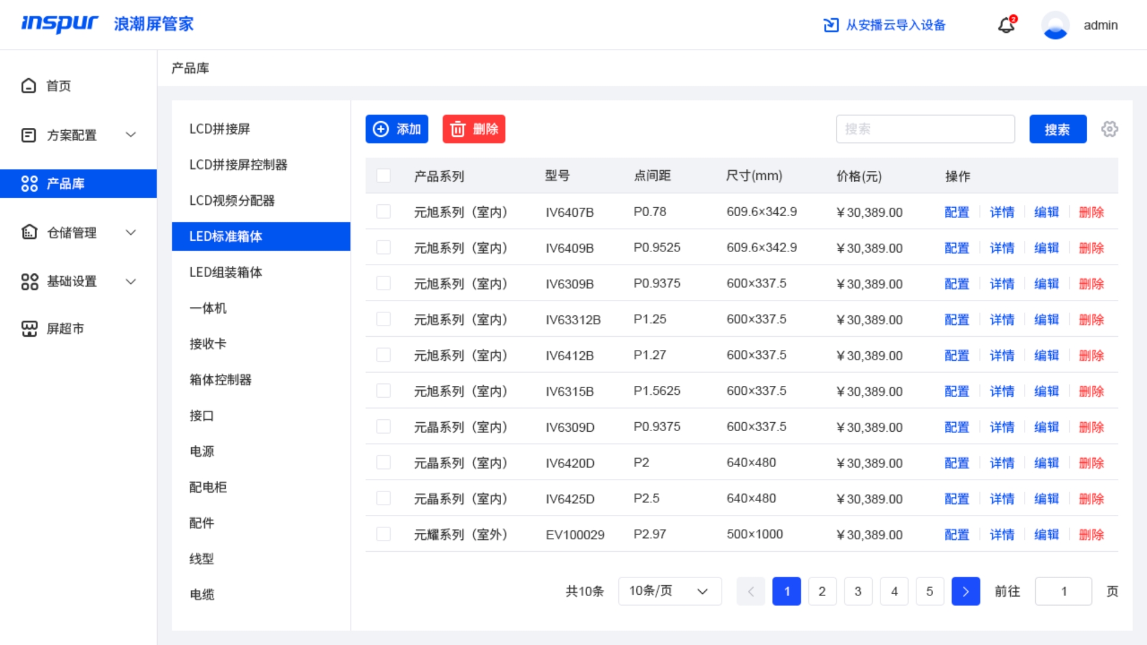
Task: Click the home icon in sidebar
Action: [29, 86]
